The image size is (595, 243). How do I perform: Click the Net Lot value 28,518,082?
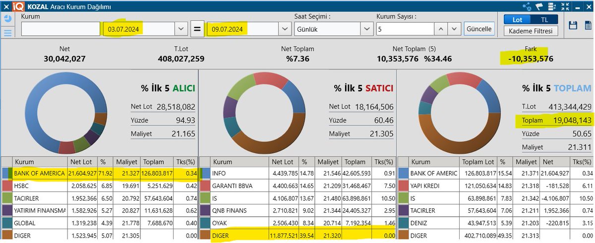pos(176,107)
